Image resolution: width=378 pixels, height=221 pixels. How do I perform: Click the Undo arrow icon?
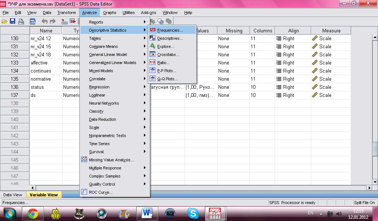(45, 22)
